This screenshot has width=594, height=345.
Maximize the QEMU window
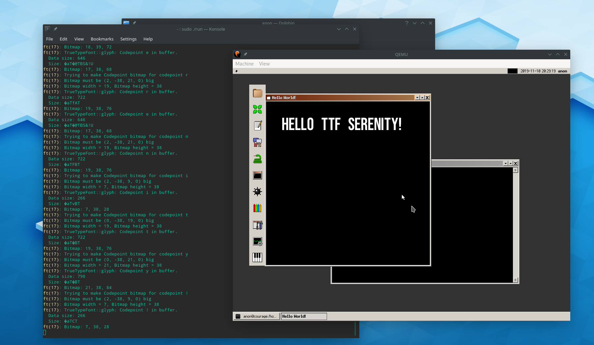[x=558, y=54]
